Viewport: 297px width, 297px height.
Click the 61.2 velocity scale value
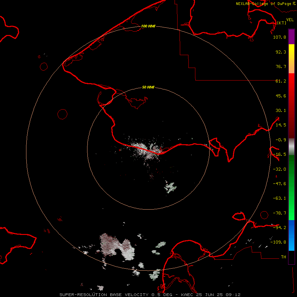tap(281, 81)
